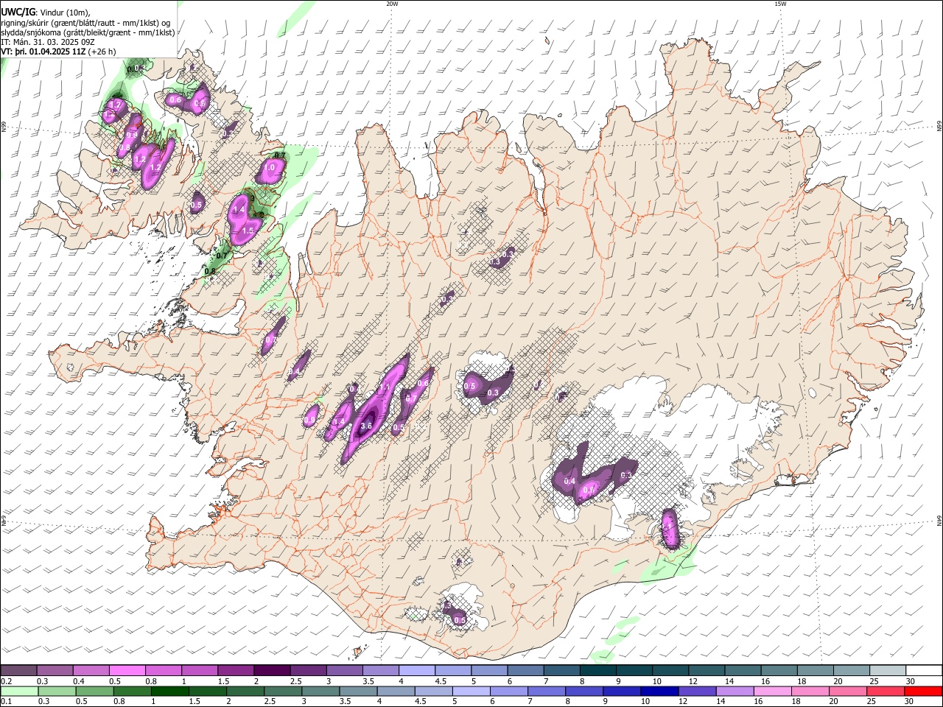
Task: Click the 'UWC/IG: Vindur (10m)' title line
Action: [46, 13]
